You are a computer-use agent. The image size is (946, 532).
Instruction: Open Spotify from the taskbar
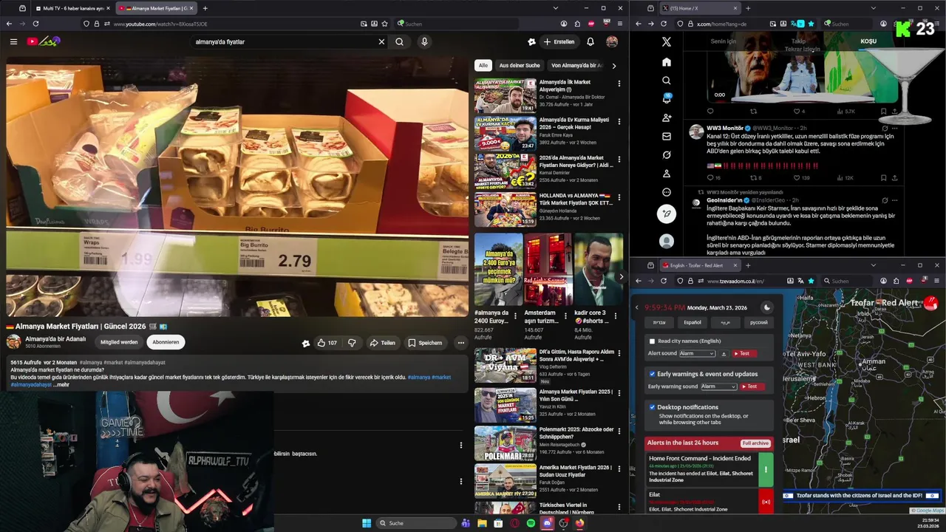tap(531, 523)
